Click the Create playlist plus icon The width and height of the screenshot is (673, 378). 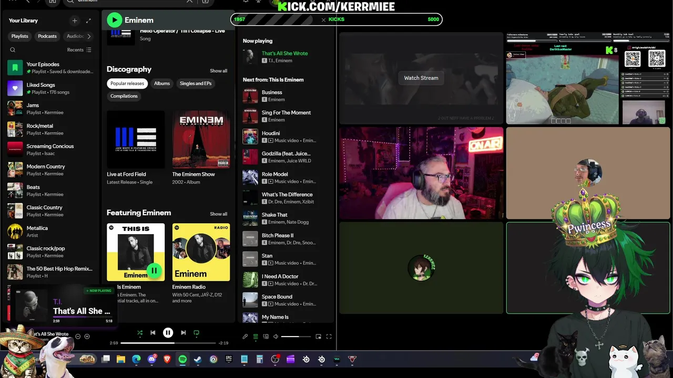[x=75, y=20]
